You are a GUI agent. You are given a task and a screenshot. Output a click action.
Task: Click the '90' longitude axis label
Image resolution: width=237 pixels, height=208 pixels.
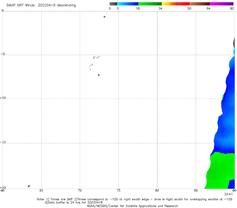tap(234, 190)
